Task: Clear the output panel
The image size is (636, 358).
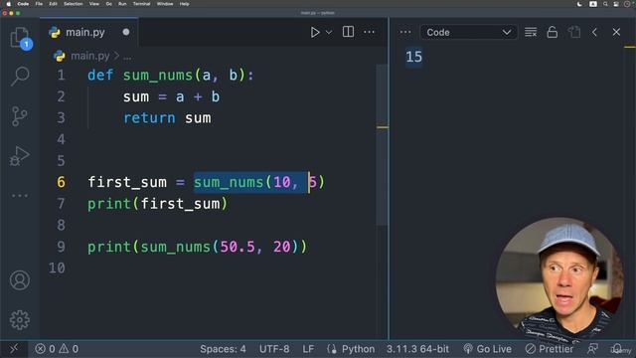Action: coord(531,32)
